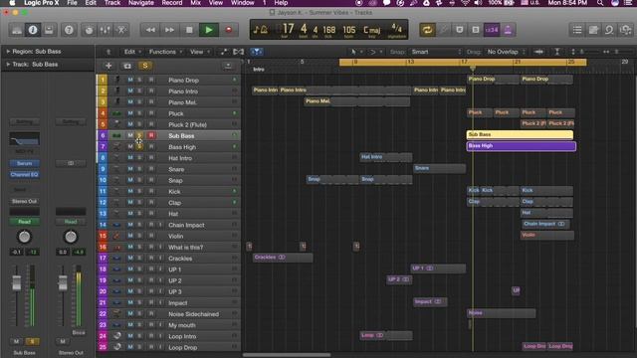Click the Stereo Out channel strip fader
The width and height of the screenshot is (637, 358).
(63, 282)
